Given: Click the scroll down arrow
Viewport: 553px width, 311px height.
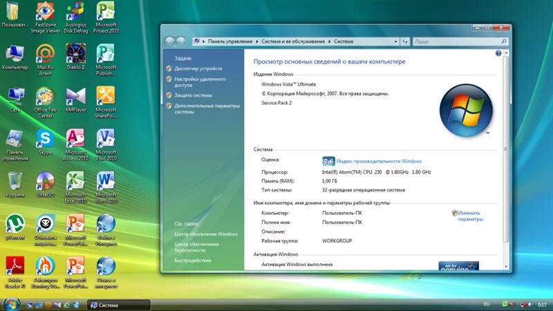Looking at the screenshot, I should 506,267.
